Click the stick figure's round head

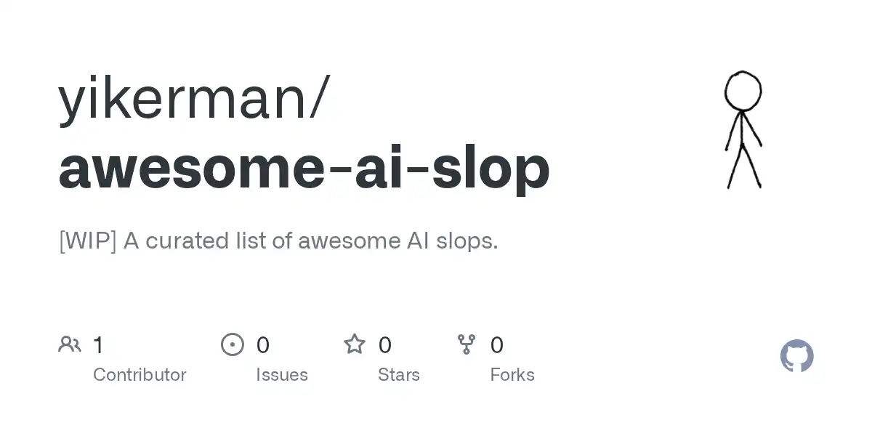pyautogui.click(x=743, y=90)
